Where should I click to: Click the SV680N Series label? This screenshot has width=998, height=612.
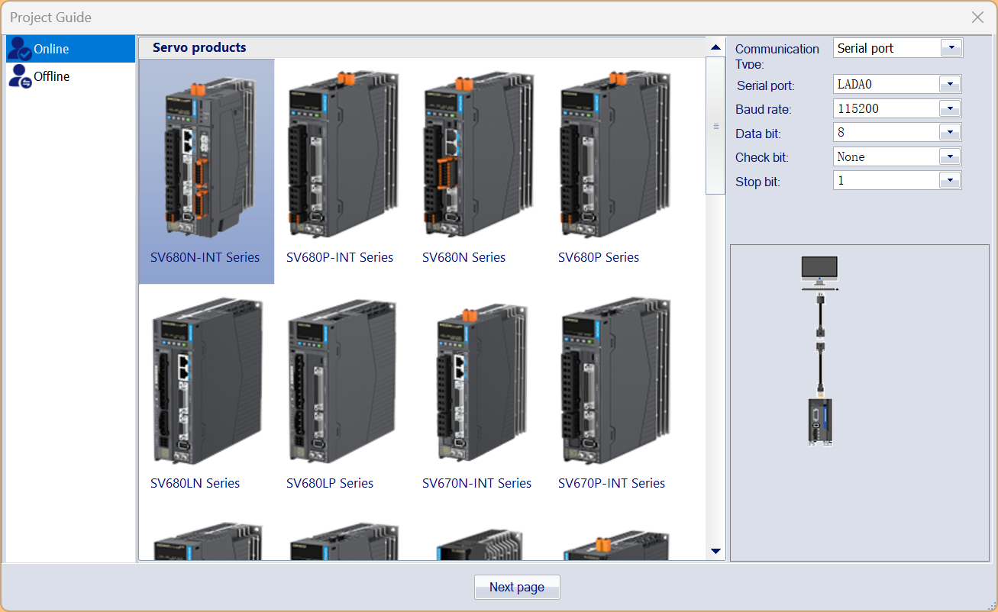(463, 257)
